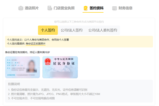Select the 签约资料 tab label
This screenshot has width=159, height=106.
(96, 8)
